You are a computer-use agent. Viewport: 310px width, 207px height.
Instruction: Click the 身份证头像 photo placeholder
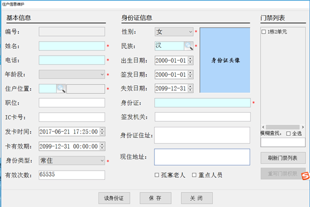click(225, 60)
